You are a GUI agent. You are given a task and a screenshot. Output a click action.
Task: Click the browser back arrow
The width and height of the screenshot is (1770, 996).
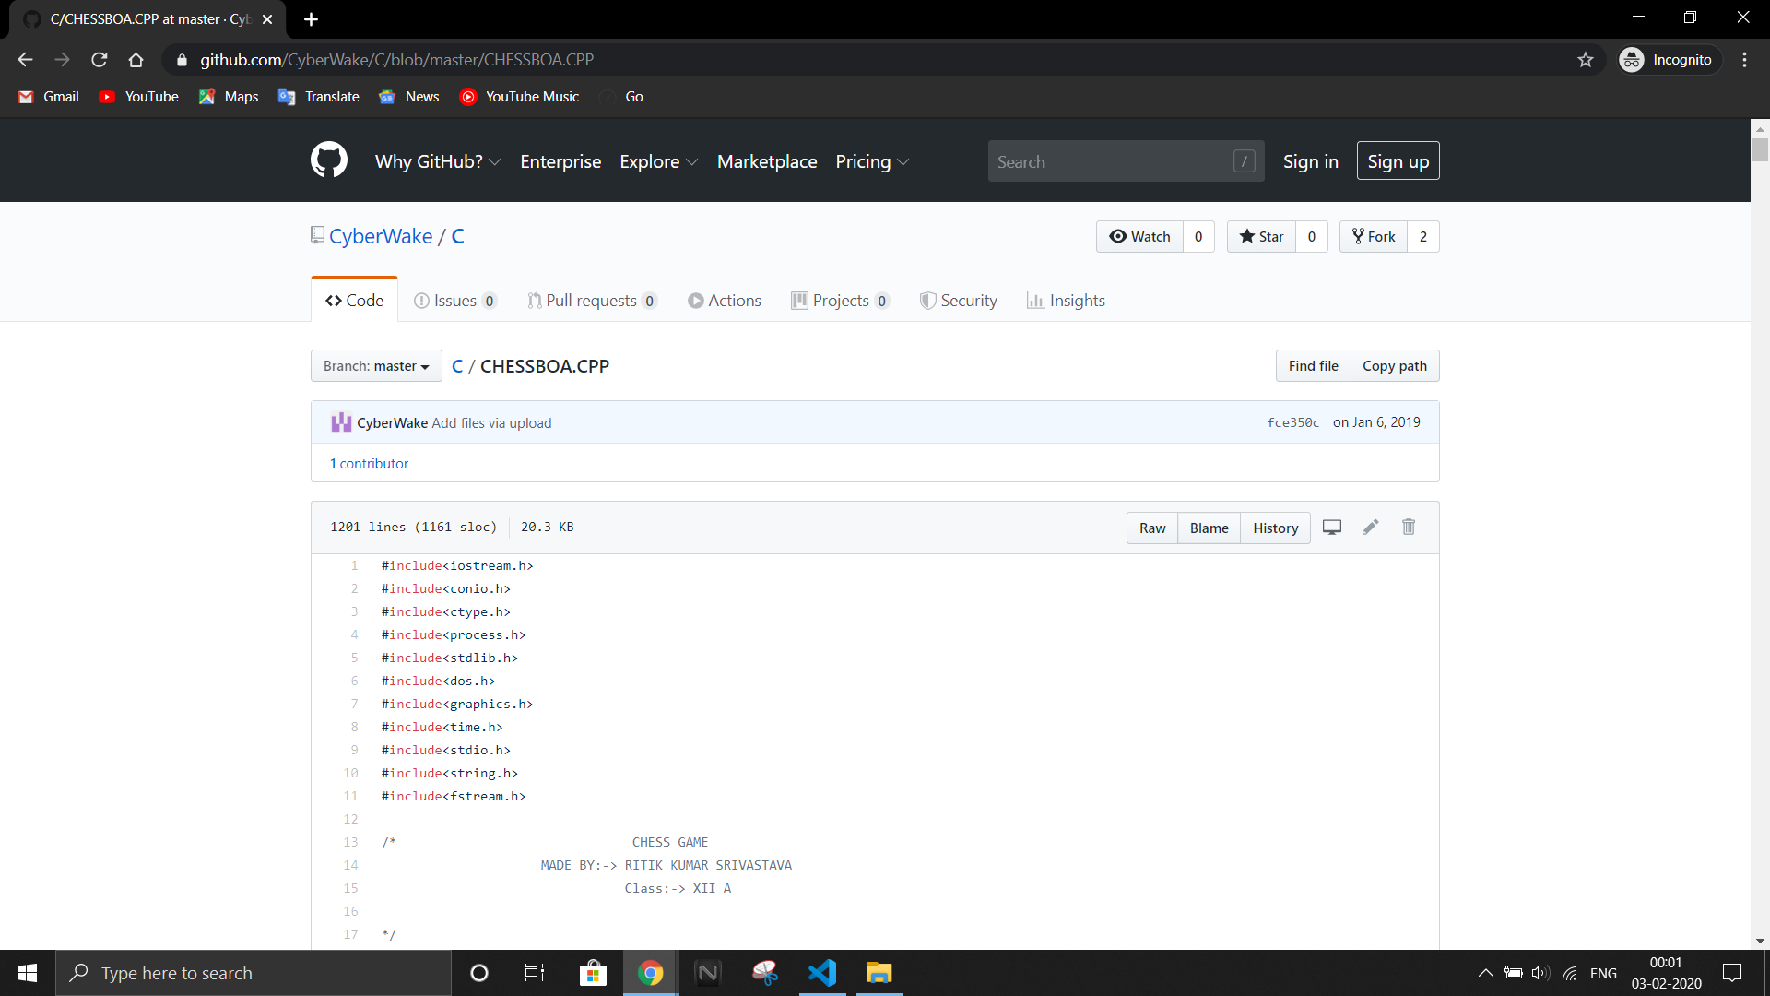(25, 60)
